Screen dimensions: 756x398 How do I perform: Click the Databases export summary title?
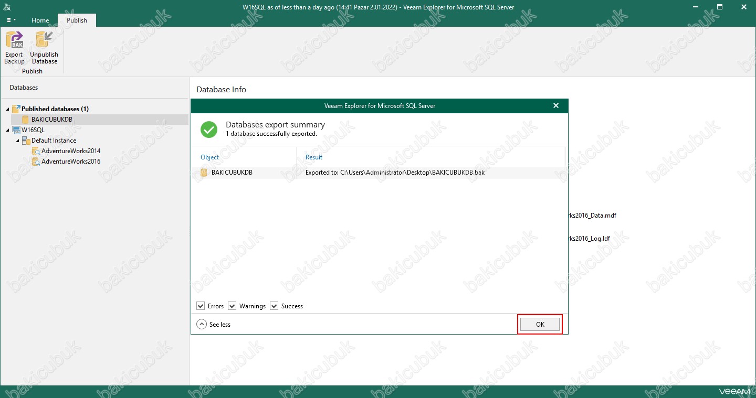[275, 125]
